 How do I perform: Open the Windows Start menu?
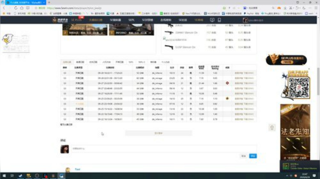click(x=4, y=176)
